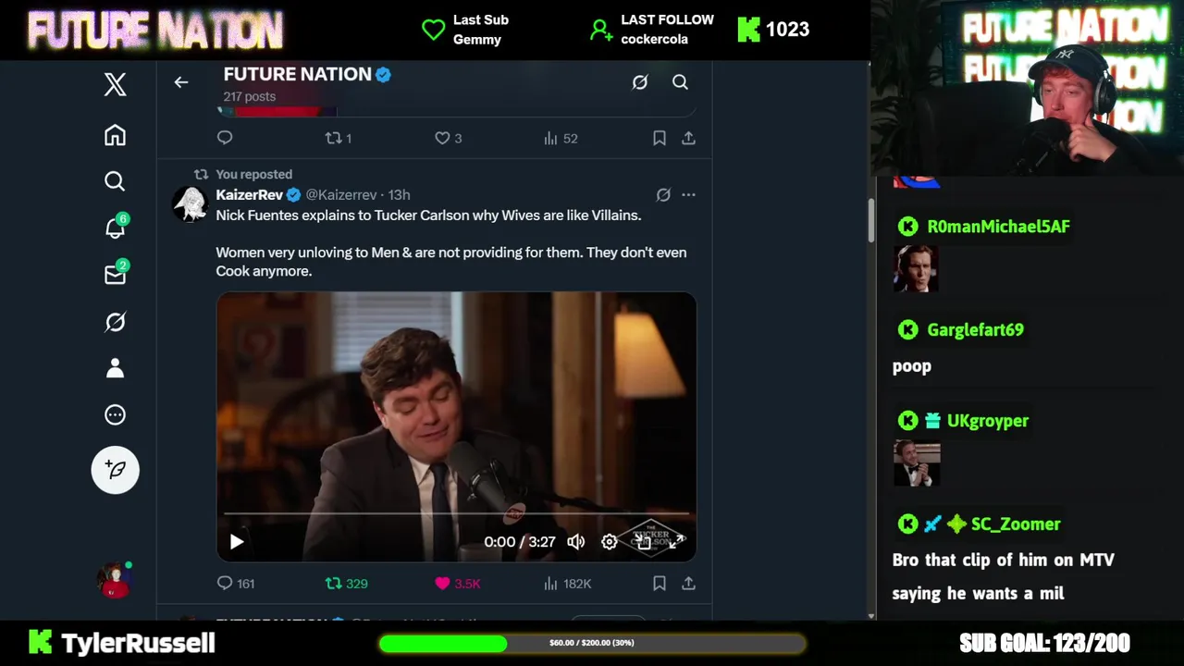
Task: Open Messages envelope with 2 badge
Action: click(115, 275)
